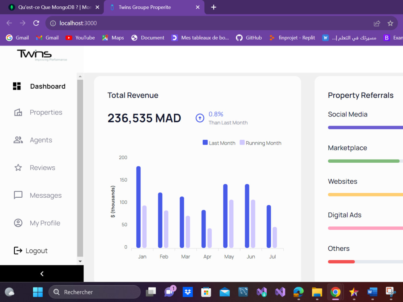The image size is (403, 302).
Task: Click the Twins logo
Action: coord(42,55)
